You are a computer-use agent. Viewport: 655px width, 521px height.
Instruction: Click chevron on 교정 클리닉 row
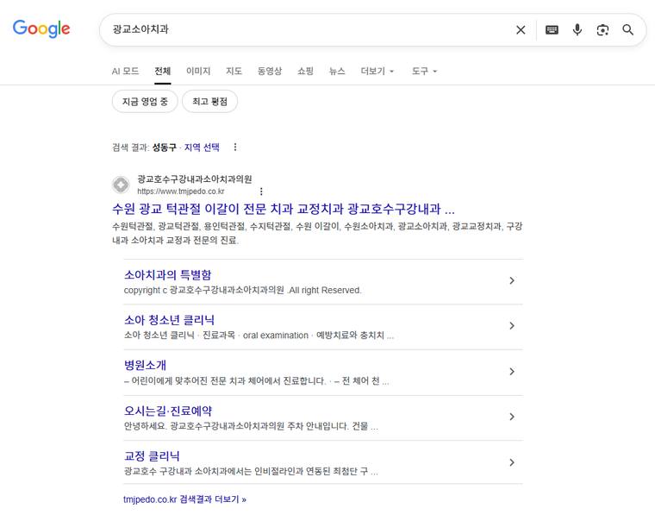coord(512,462)
